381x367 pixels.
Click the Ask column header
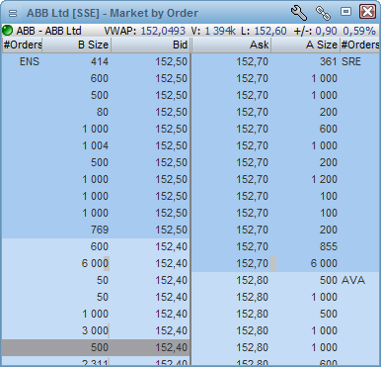[231, 45]
